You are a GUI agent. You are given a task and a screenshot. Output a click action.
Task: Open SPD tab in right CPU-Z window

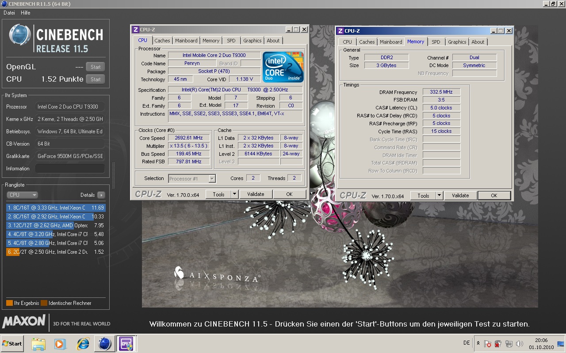coord(436,42)
